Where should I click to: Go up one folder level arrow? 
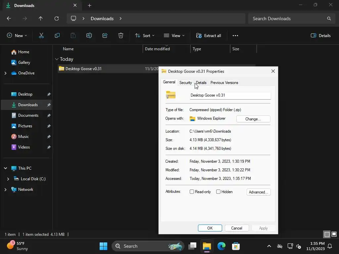click(x=40, y=19)
